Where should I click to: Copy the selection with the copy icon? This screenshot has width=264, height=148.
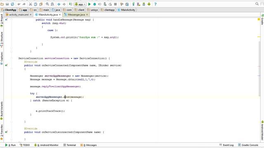coord(36,4)
